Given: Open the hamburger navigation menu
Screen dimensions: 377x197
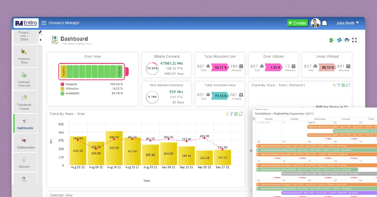Looking at the screenshot, I should click(44, 23).
